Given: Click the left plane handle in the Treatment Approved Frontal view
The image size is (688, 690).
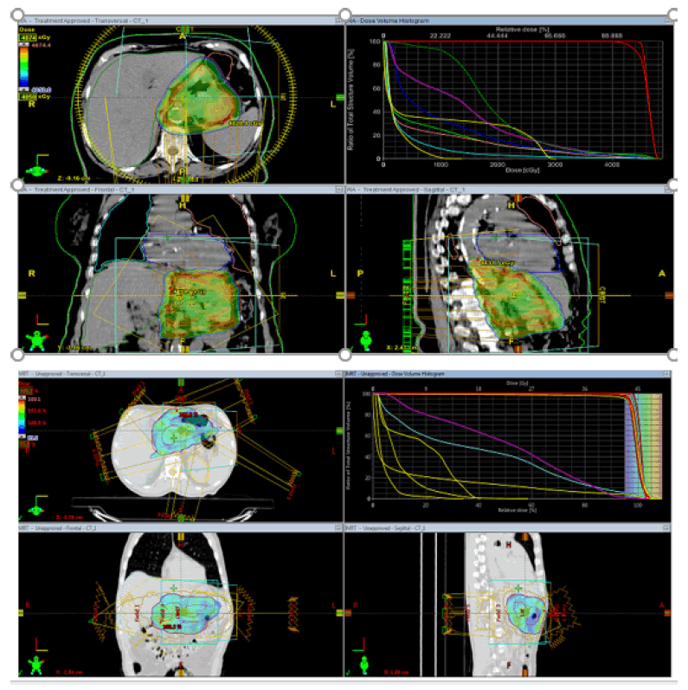Looking at the screenshot, I should pos(22,295).
